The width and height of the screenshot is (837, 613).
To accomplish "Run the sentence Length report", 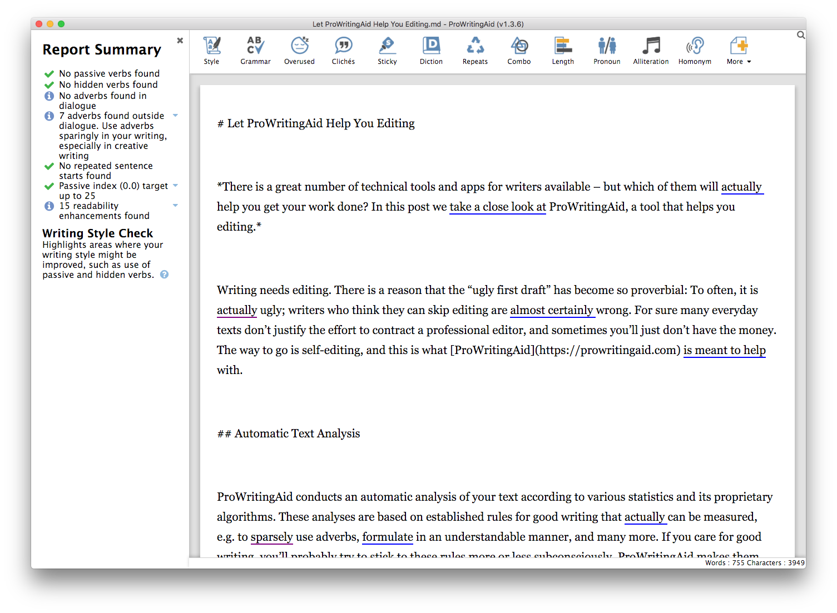I will point(563,51).
